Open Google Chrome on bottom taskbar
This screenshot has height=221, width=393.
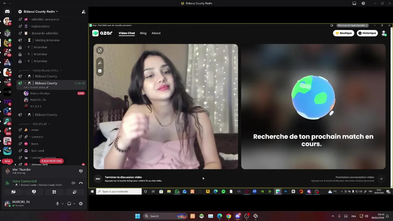[228, 216]
